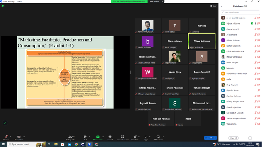
Task: Click the Unmute microphone icon
Action: (6, 137)
